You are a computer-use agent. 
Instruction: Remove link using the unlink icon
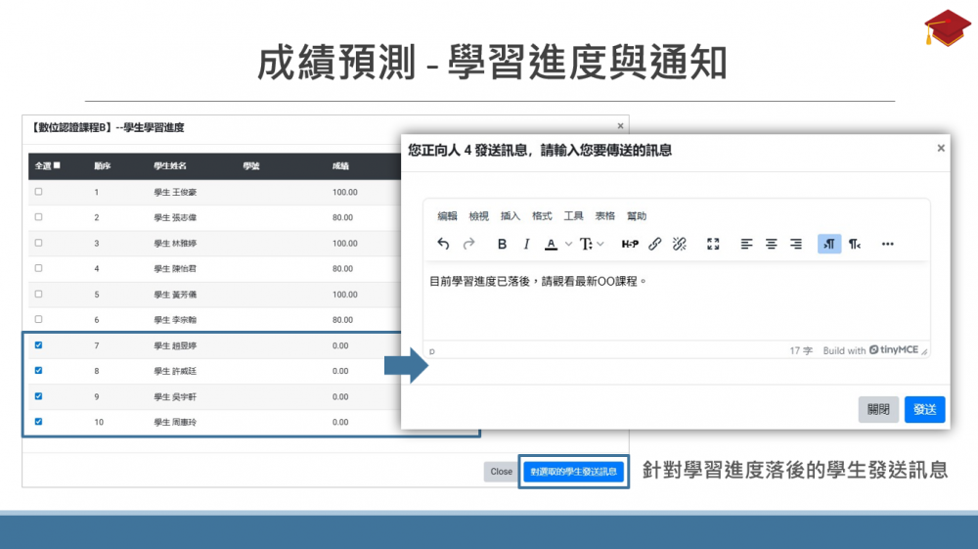tap(680, 244)
